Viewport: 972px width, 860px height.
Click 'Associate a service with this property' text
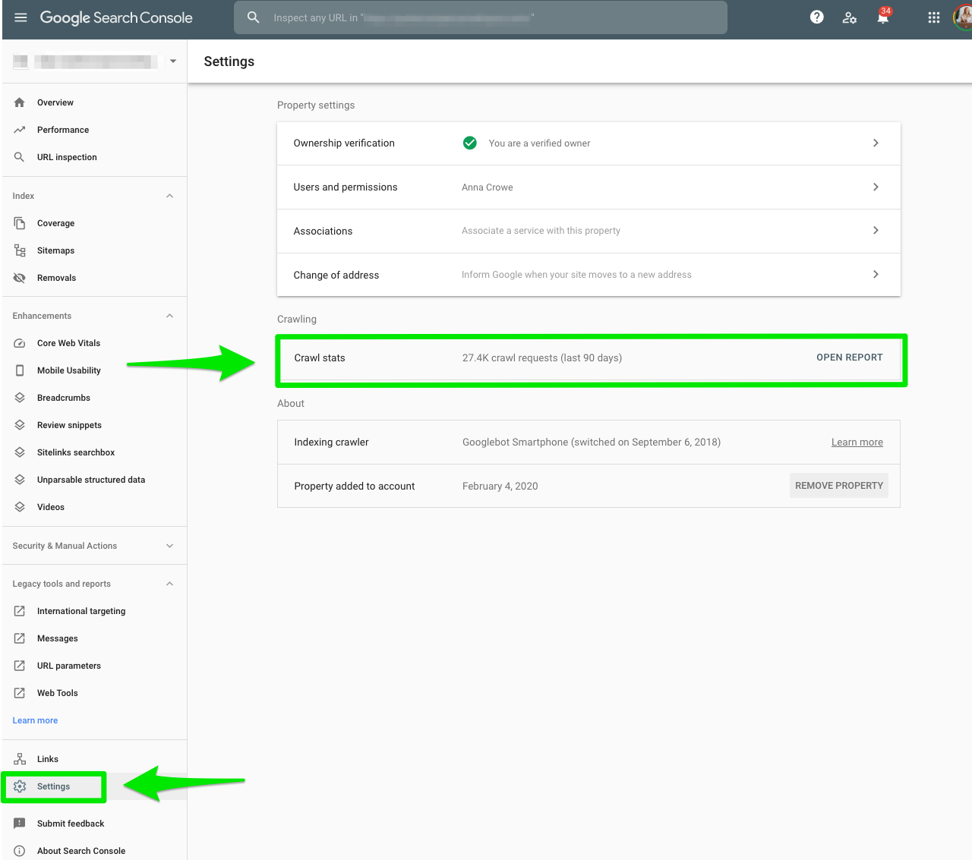(x=541, y=231)
